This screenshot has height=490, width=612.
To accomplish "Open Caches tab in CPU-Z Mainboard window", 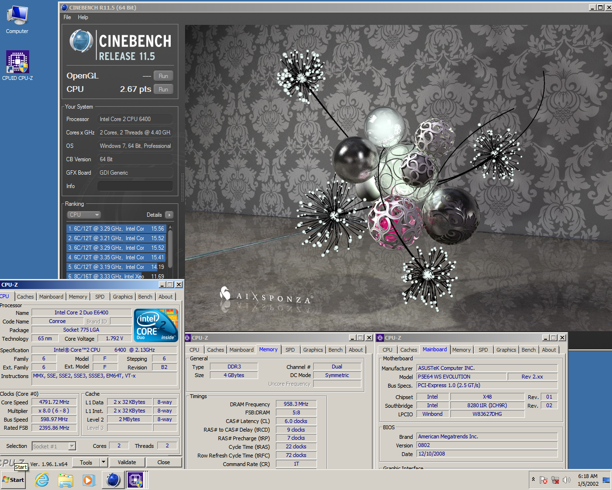I will click(409, 350).
